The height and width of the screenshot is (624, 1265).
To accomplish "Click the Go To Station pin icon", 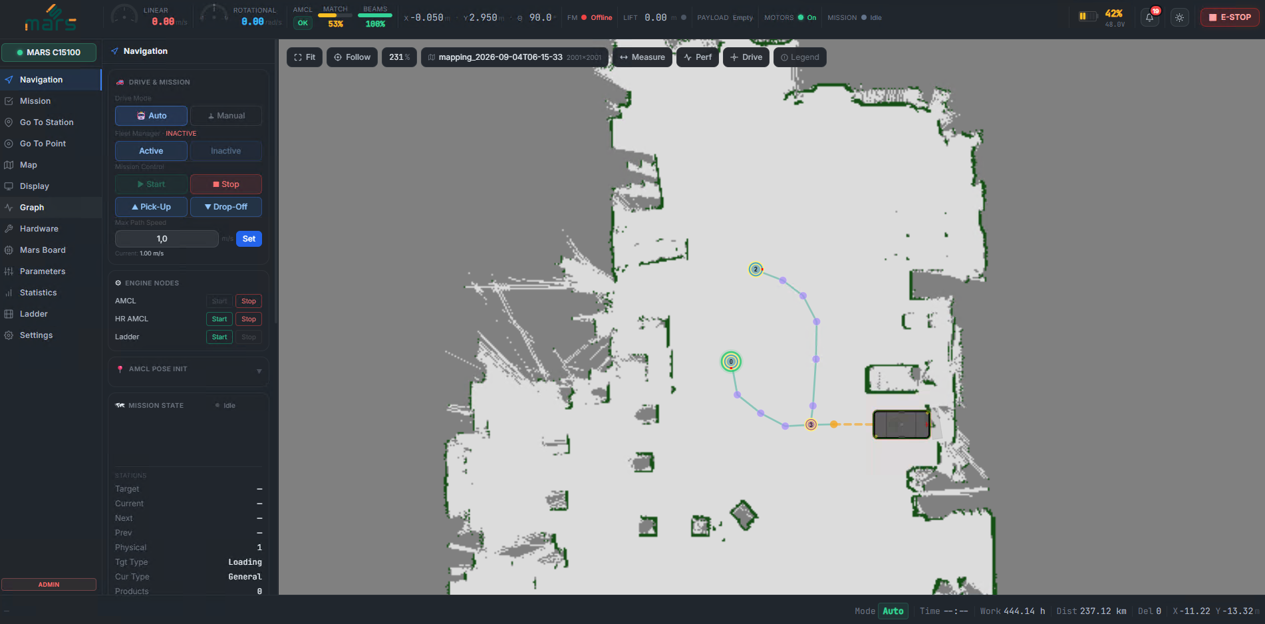I will click(x=9, y=122).
